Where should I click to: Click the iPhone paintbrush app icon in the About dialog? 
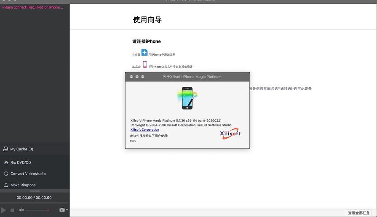pyautogui.click(x=187, y=98)
